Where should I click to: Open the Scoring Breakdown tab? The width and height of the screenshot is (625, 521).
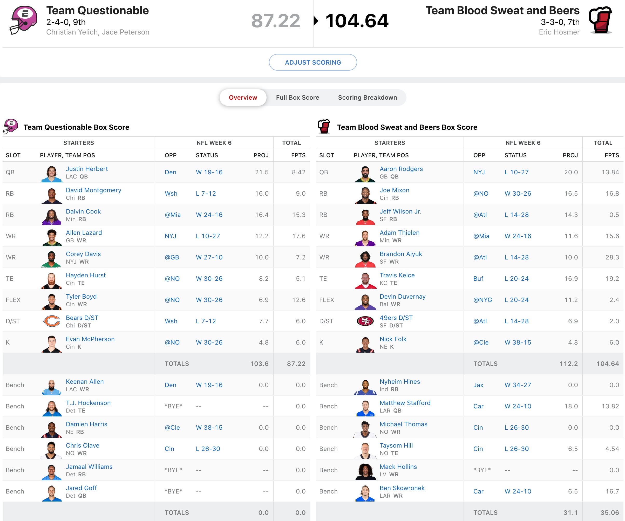pos(367,98)
